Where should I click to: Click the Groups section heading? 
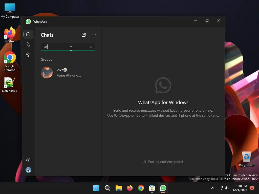[x=47, y=59]
